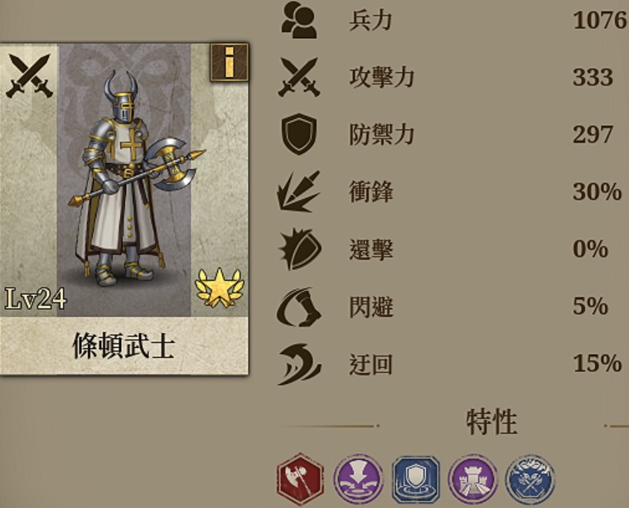Click the attack power swords icon
The height and width of the screenshot is (508, 629).
[299, 76]
